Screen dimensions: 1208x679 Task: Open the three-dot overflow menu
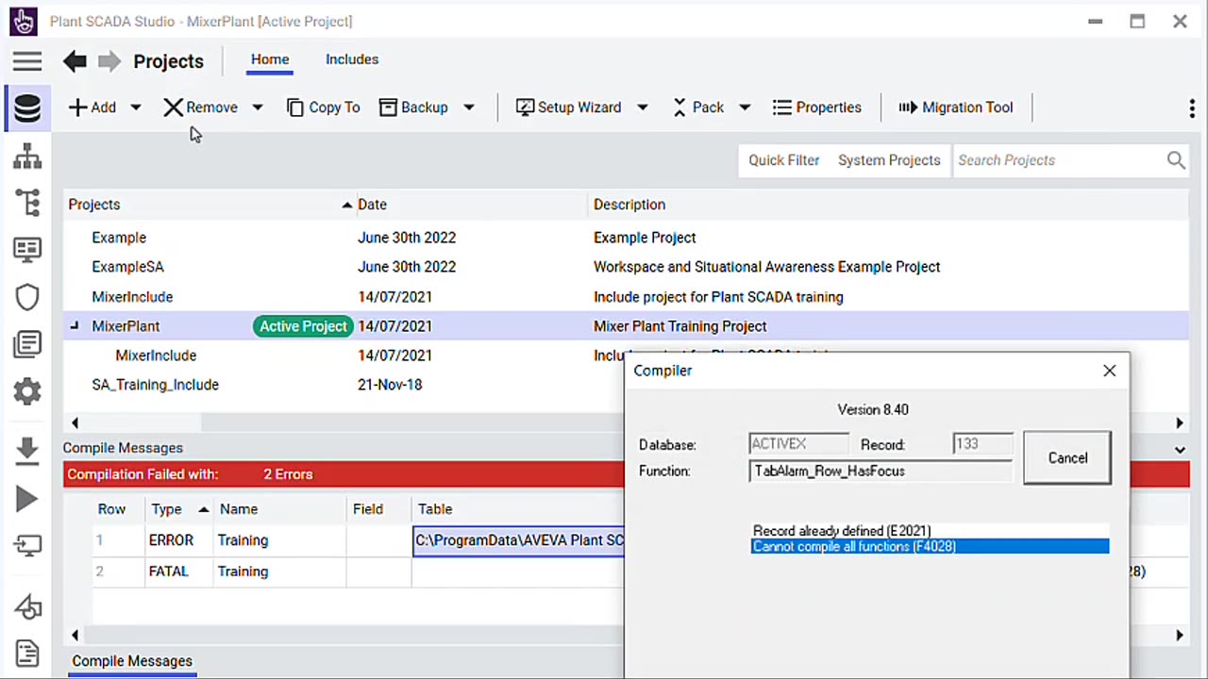[x=1192, y=108]
